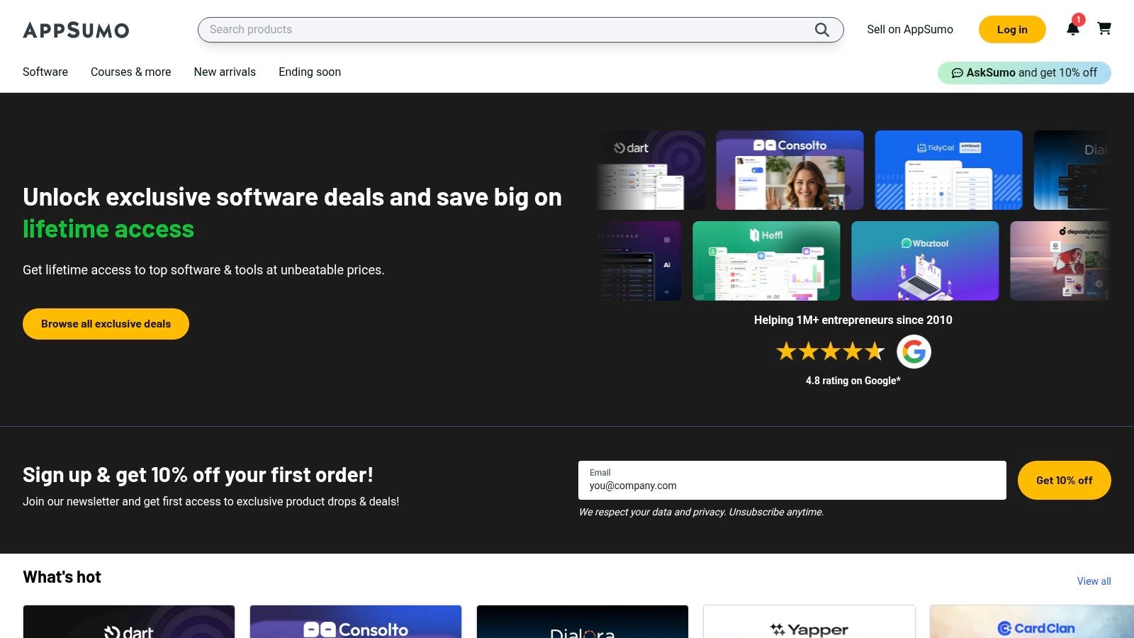
Task: Click the Log in button
Action: tap(1011, 30)
